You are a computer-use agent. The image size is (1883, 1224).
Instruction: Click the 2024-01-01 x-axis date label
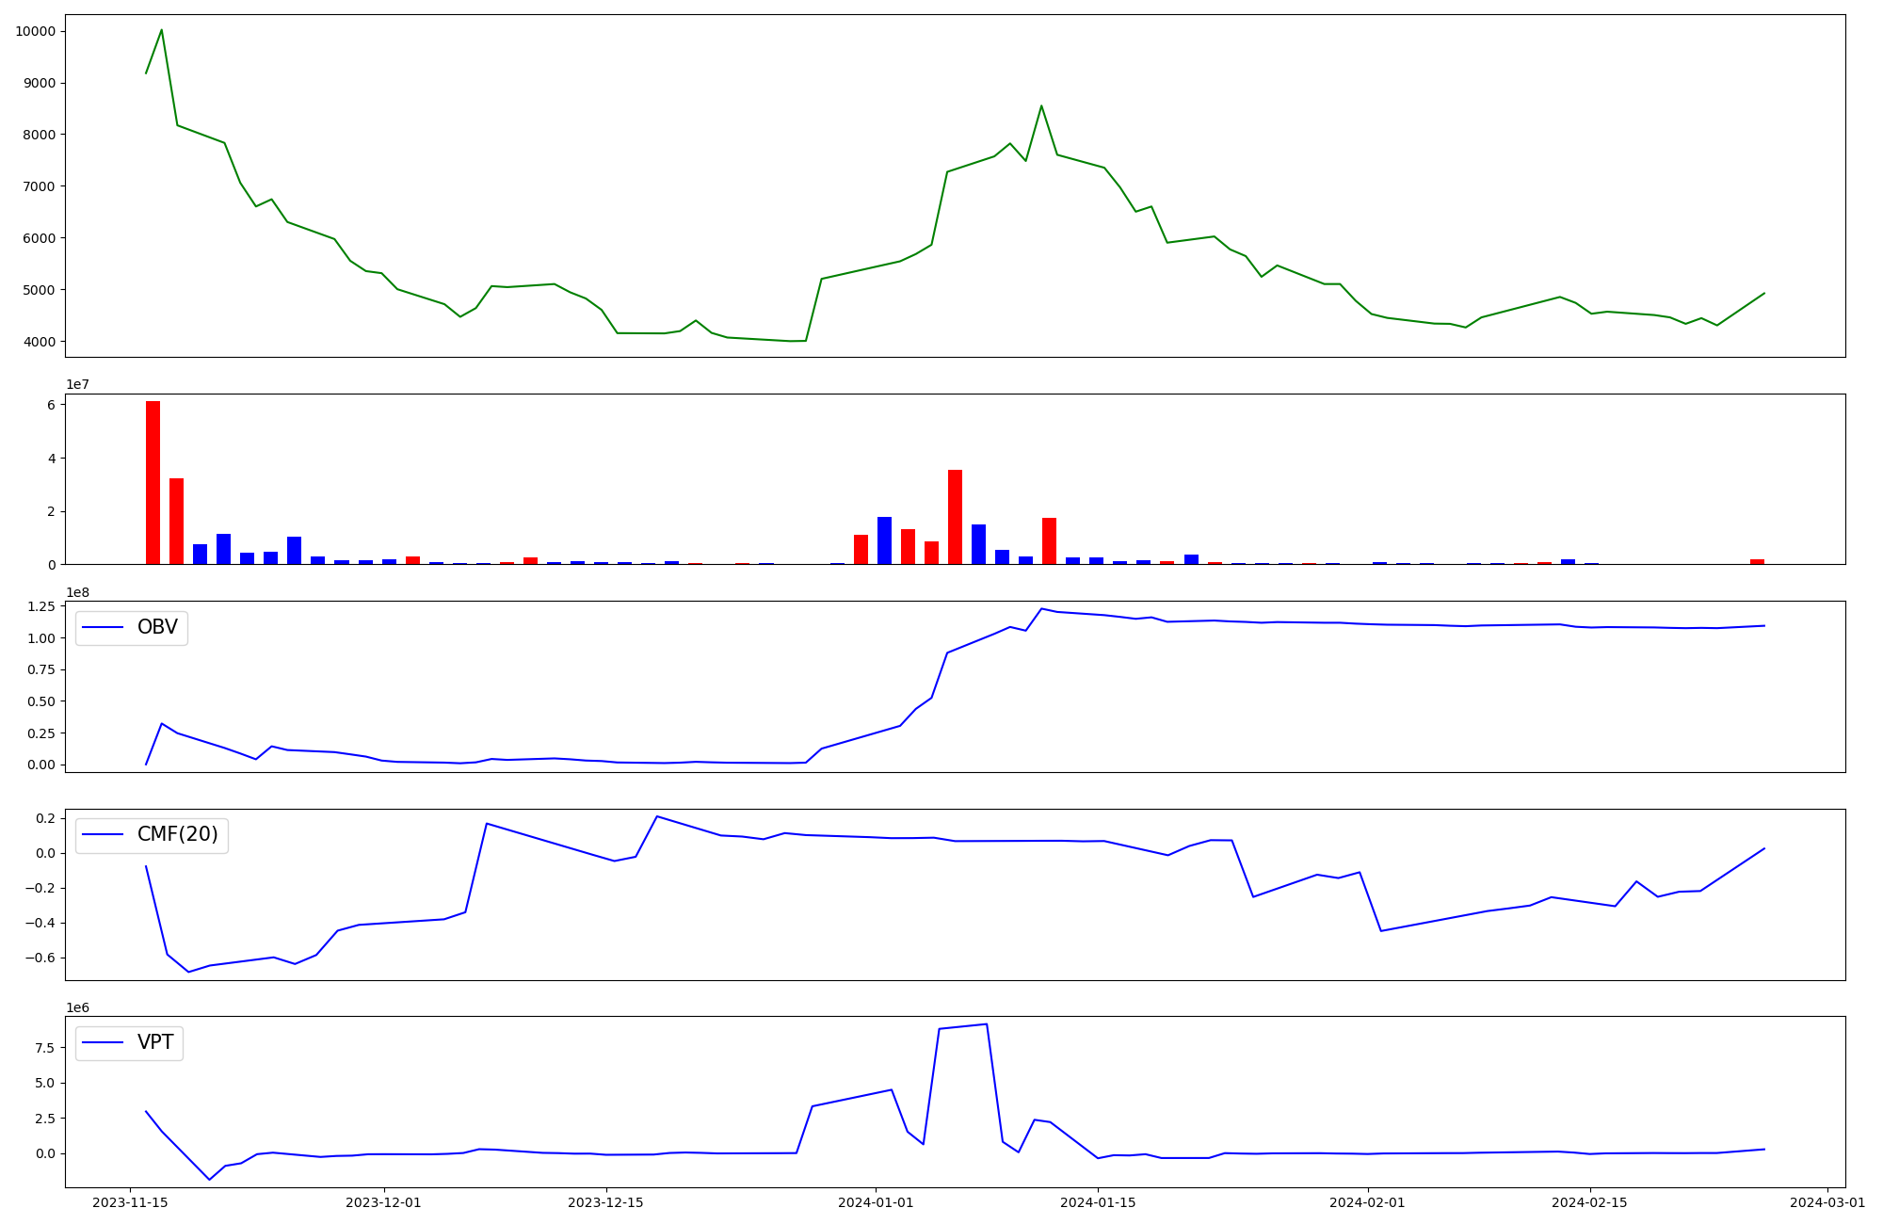click(x=876, y=1202)
